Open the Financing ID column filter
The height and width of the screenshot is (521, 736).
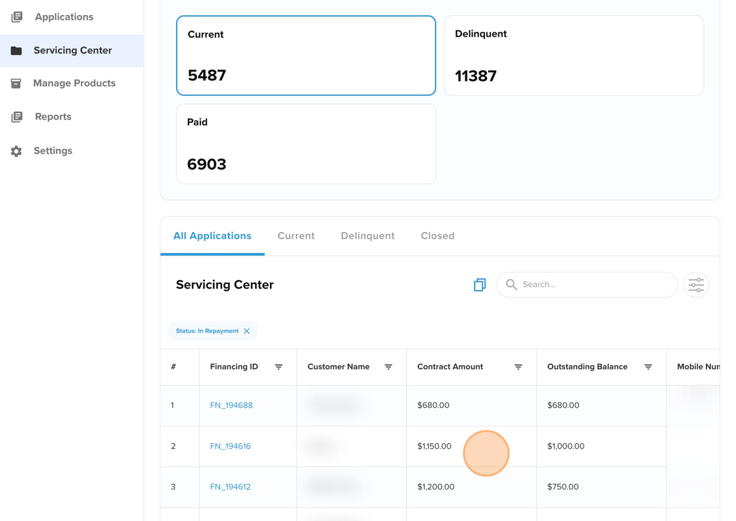[279, 367]
